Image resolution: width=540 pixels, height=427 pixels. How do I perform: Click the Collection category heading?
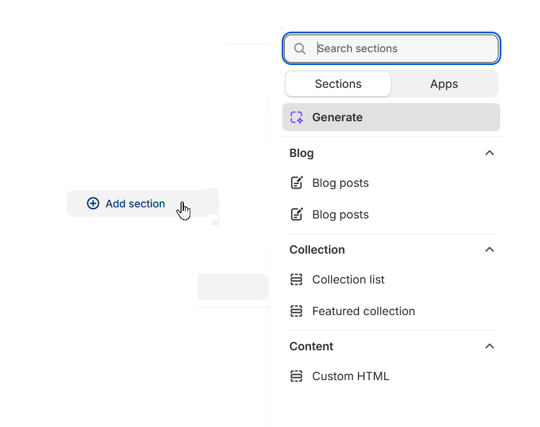(x=317, y=250)
